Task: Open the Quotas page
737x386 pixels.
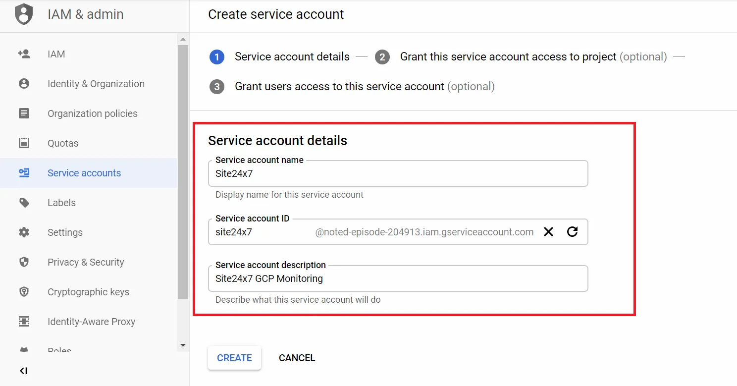Action: [x=89, y=143]
